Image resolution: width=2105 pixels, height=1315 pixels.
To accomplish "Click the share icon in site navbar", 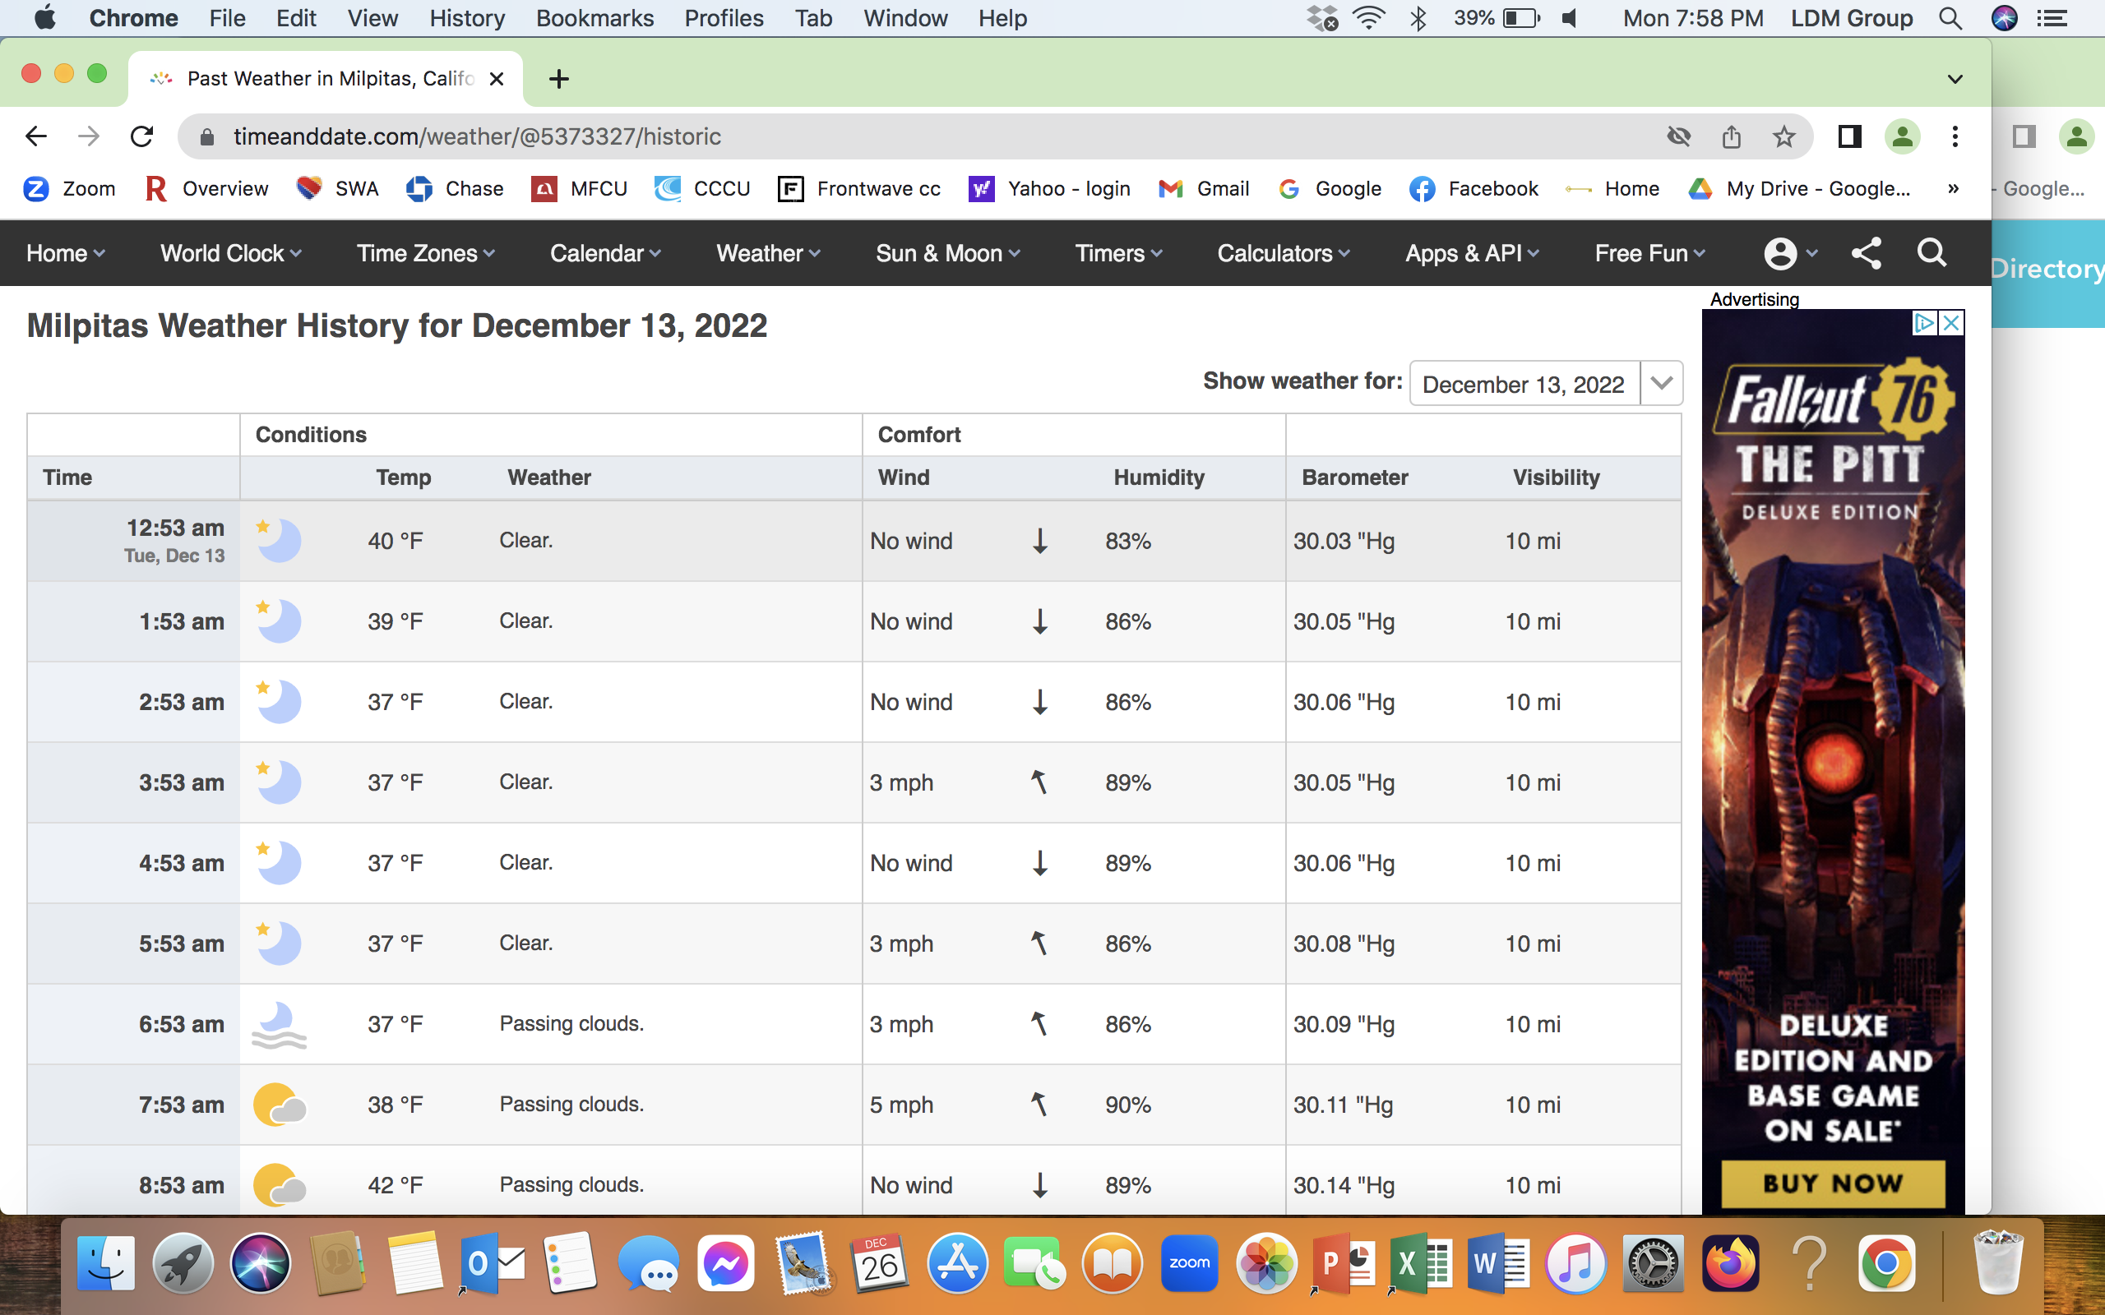I will point(1866,253).
